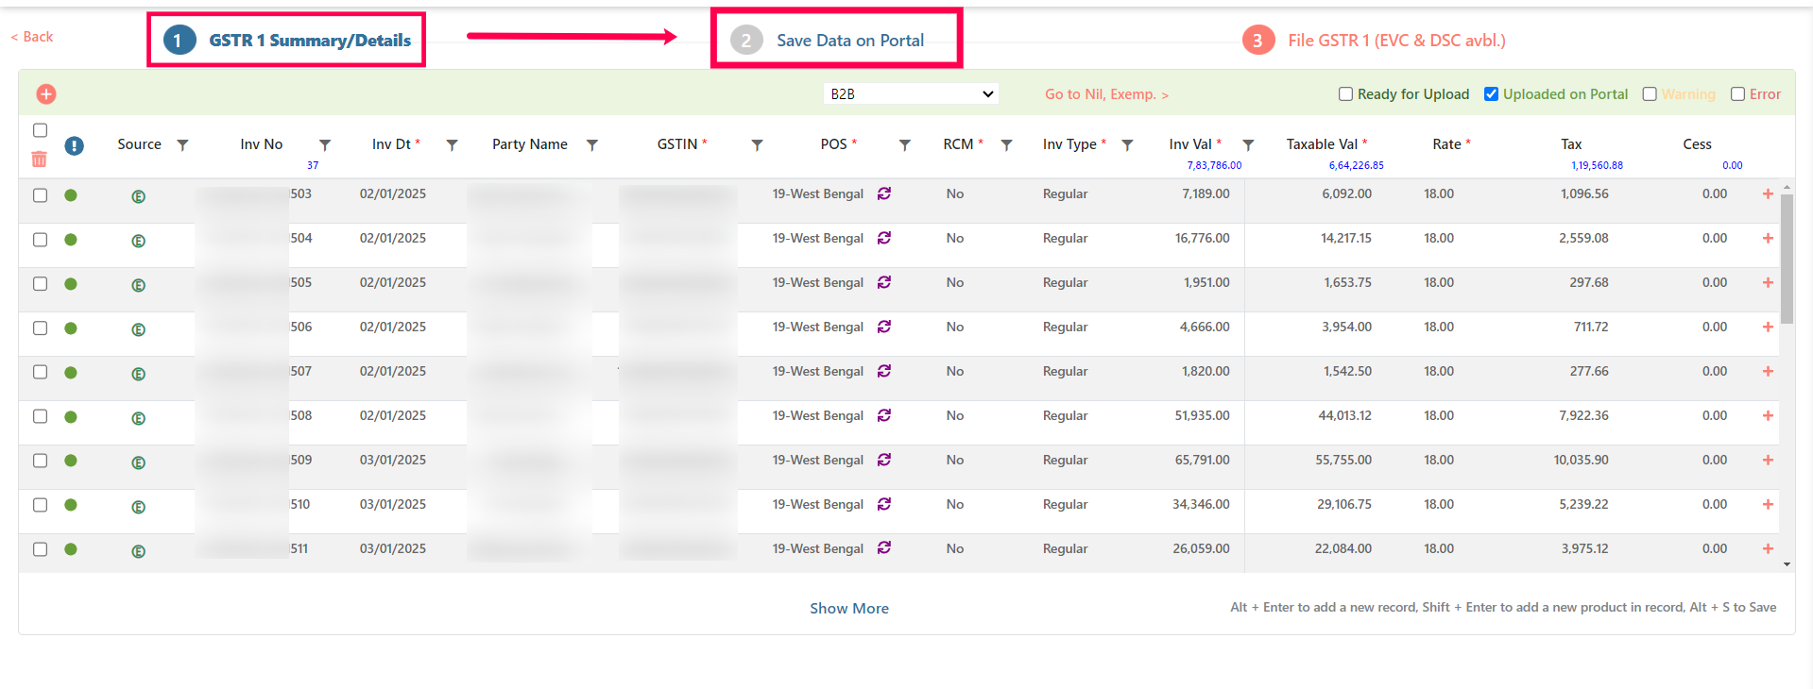Select the checkbox for invoice 511

click(40, 549)
